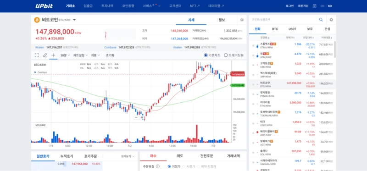The height and width of the screenshot is (171, 367).
Task: Open the 거래소 nav menu
Action: click(70, 6)
